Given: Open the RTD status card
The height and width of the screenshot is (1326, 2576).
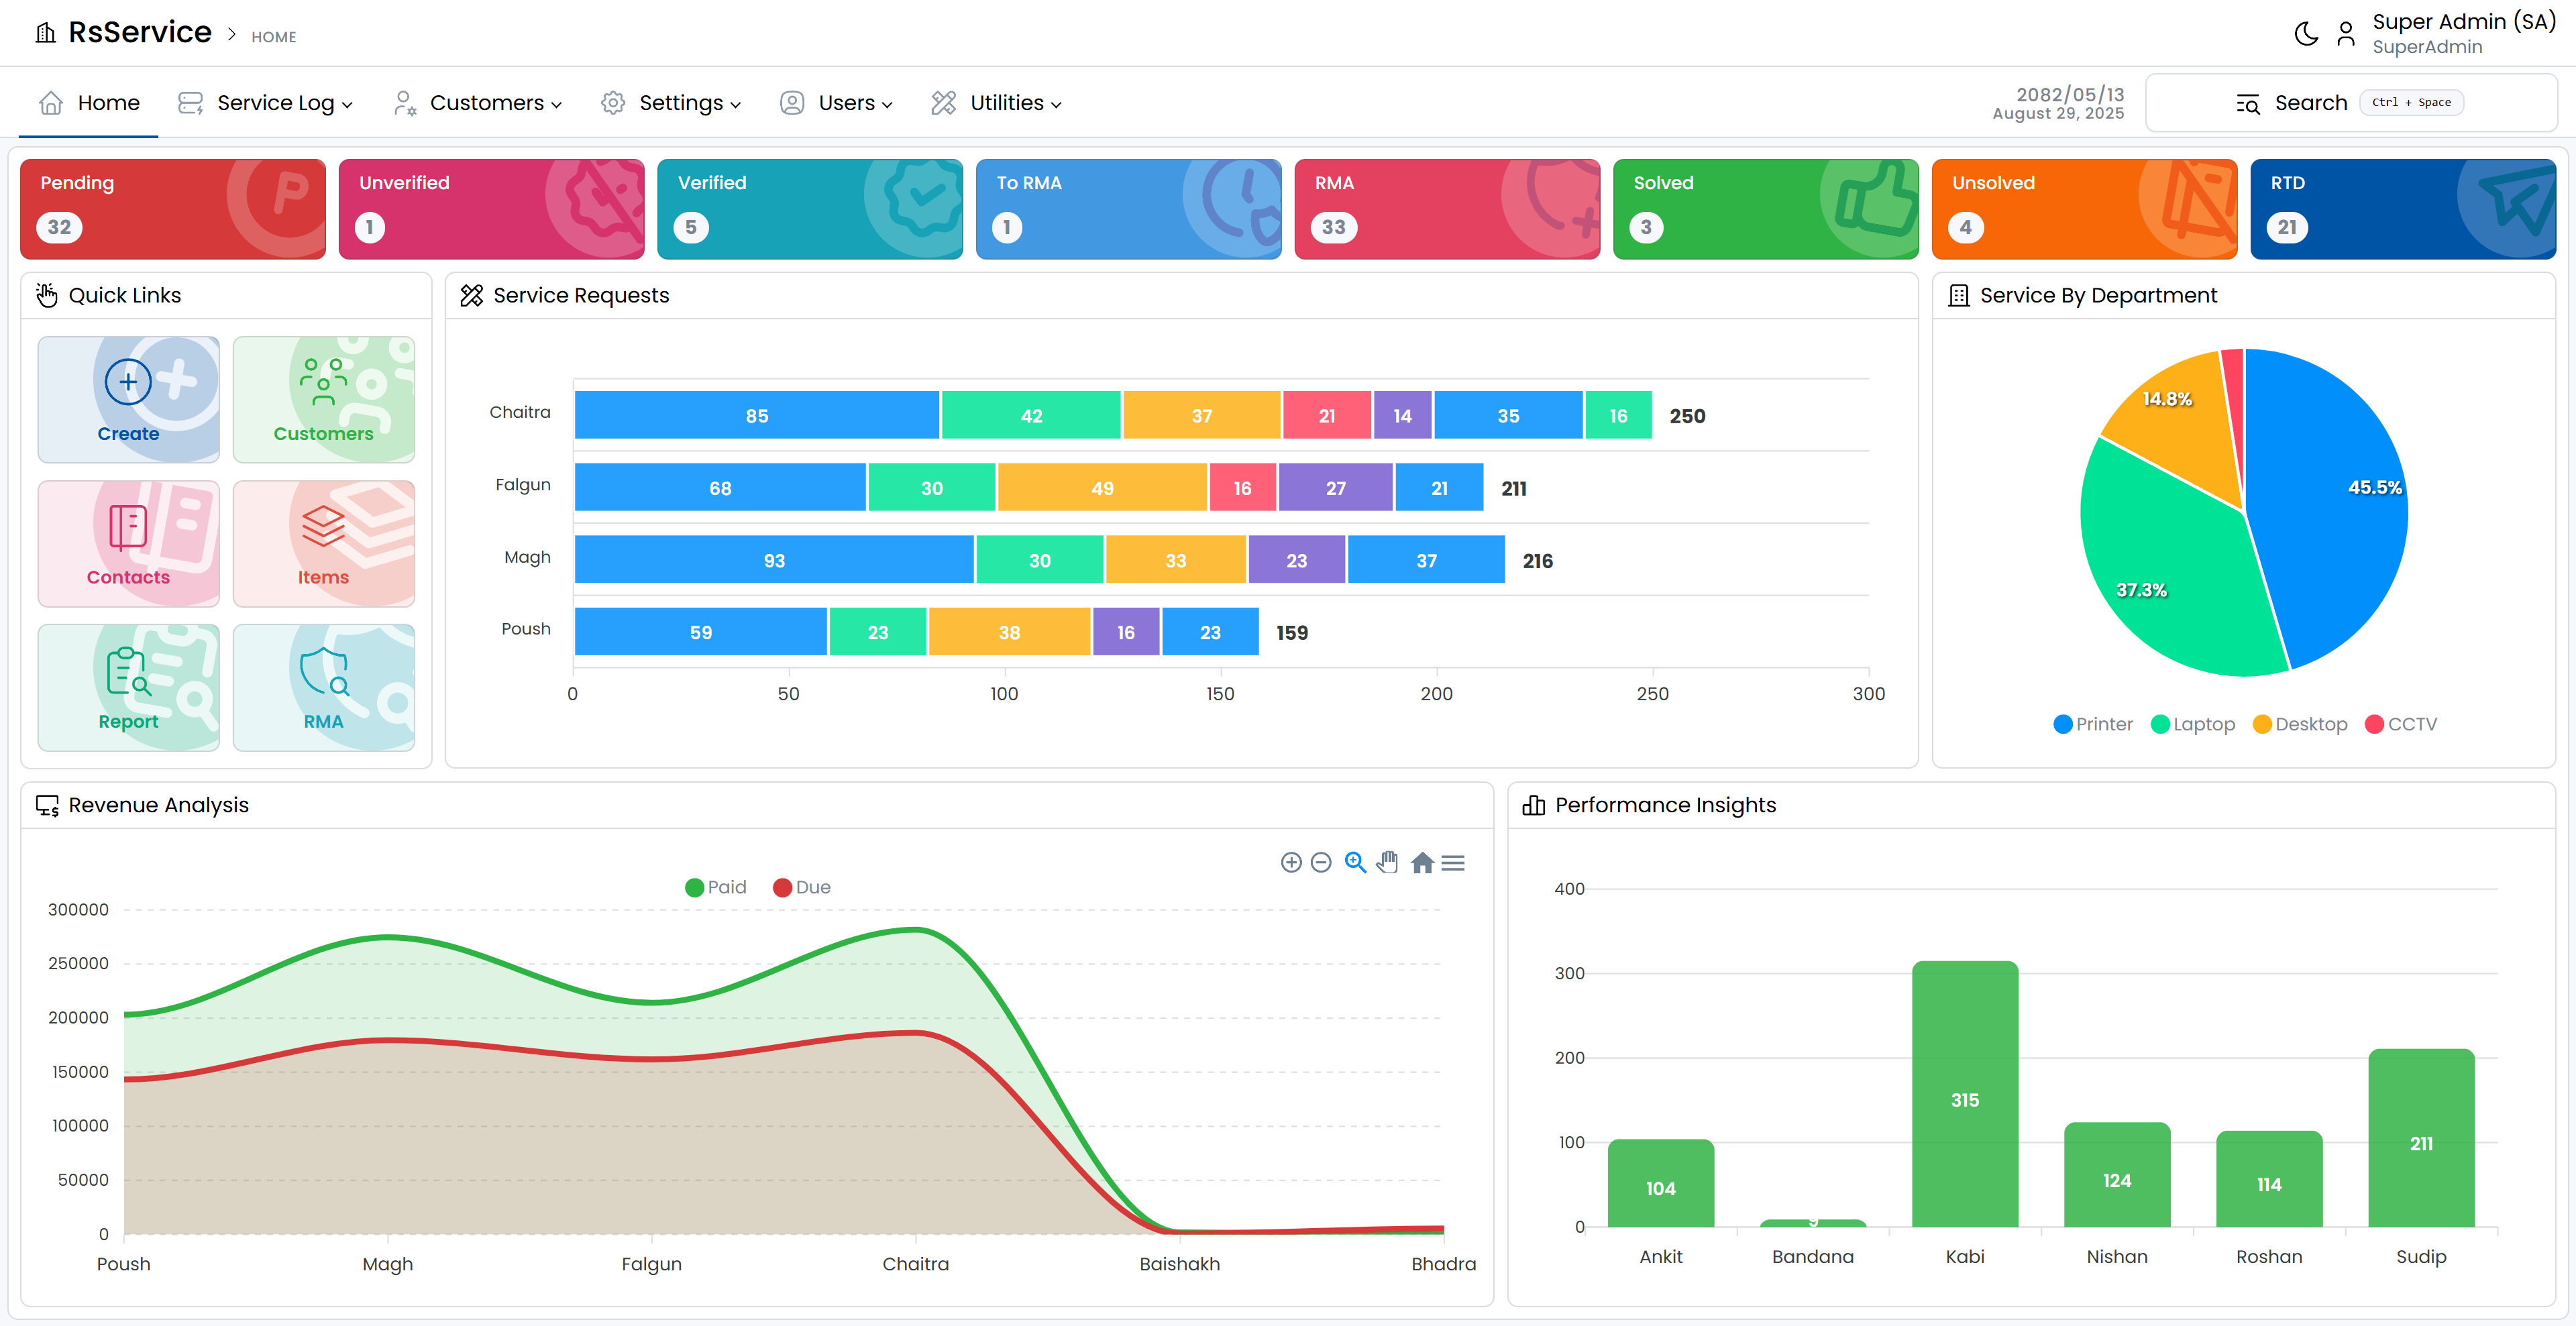Looking at the screenshot, I should point(2403,209).
